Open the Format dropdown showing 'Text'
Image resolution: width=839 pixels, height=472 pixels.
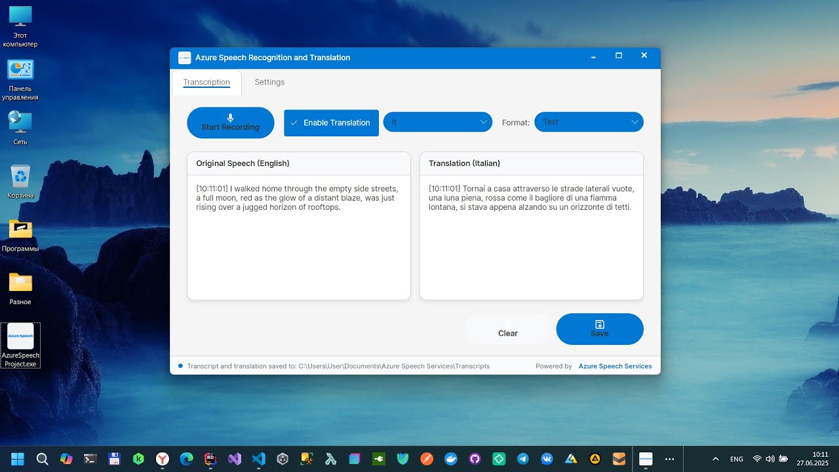click(x=589, y=122)
